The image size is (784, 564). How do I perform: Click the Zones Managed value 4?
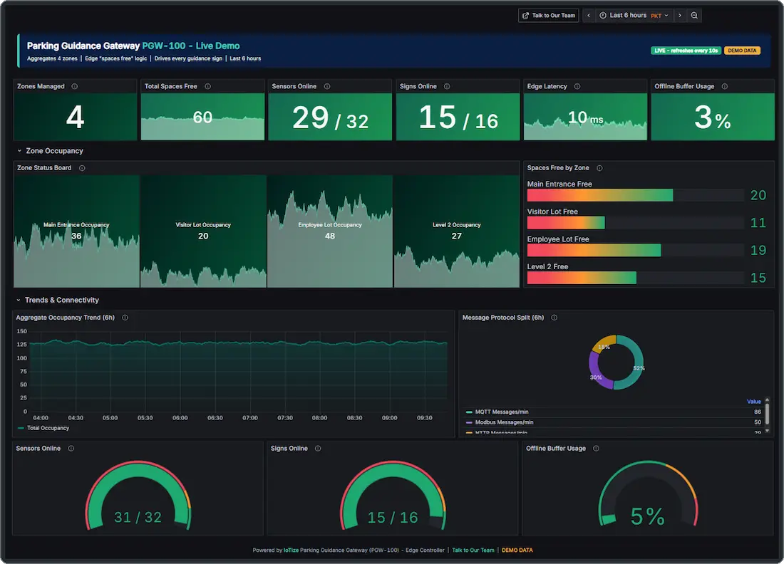75,117
